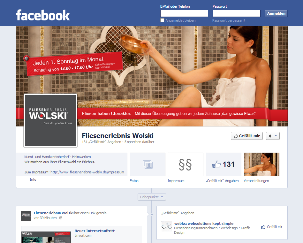Click the small Wolski avatar in the post

(26, 216)
